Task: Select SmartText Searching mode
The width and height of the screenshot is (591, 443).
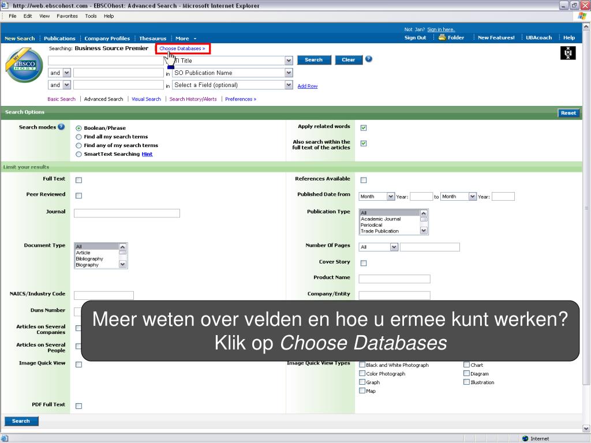Action: click(x=78, y=154)
